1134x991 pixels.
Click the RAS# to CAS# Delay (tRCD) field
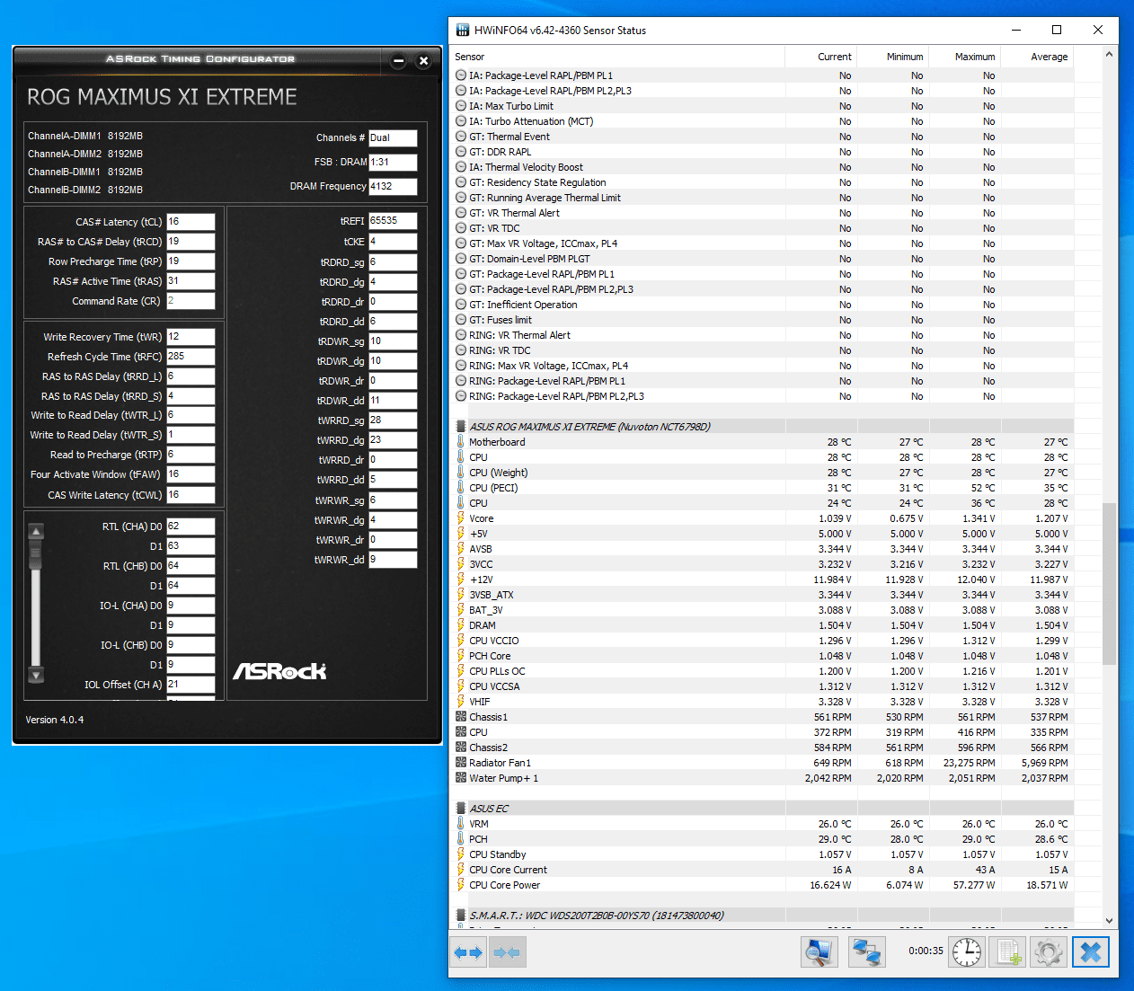coord(190,242)
